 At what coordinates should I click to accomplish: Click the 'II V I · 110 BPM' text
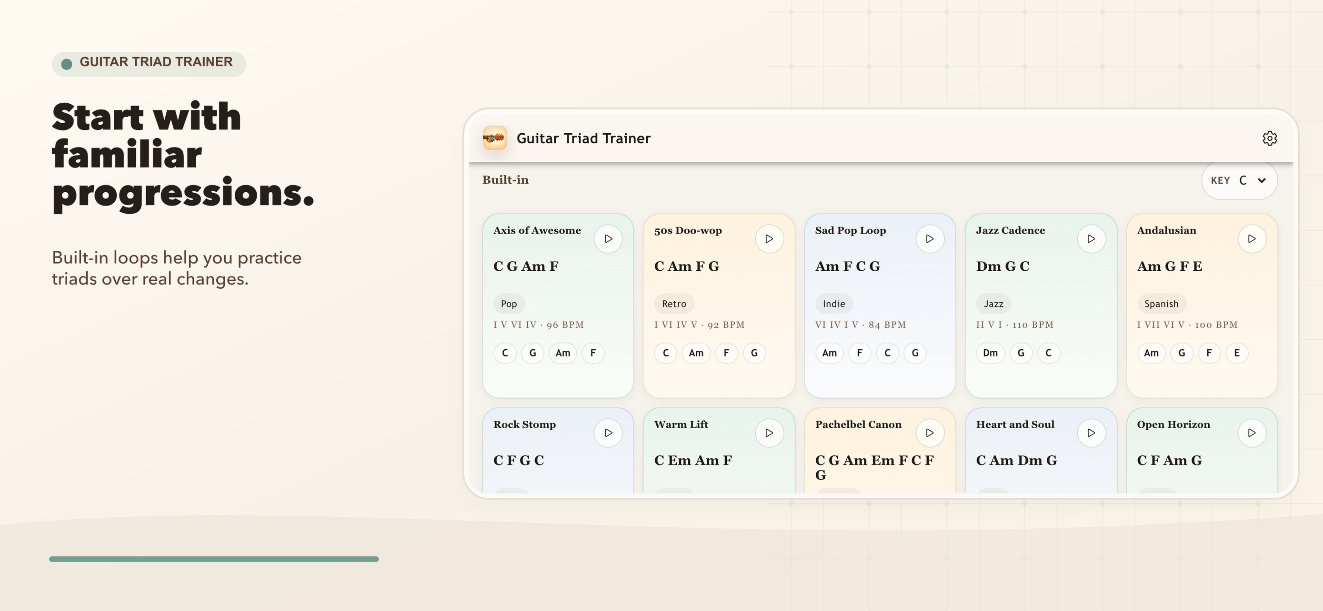click(1015, 325)
